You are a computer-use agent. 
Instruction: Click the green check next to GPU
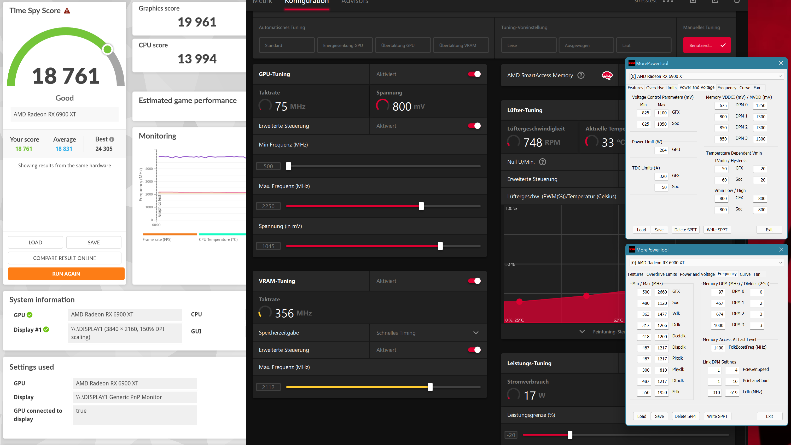(x=30, y=315)
